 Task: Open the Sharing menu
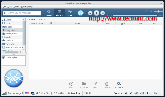(x=24, y=7)
